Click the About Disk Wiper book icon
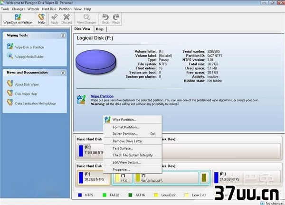 click(x=10, y=84)
